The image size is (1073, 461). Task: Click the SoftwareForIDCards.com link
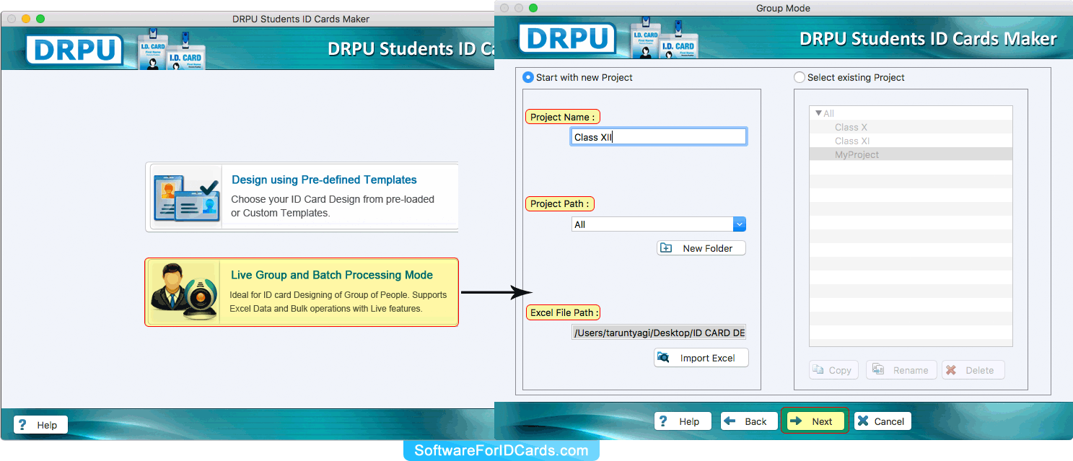click(502, 451)
